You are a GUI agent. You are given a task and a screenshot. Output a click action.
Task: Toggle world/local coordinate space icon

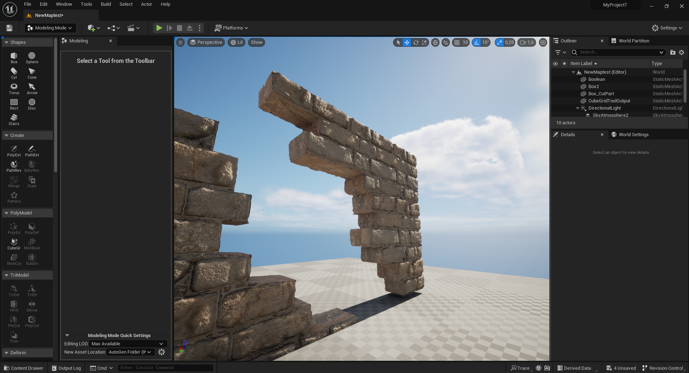pyautogui.click(x=435, y=42)
